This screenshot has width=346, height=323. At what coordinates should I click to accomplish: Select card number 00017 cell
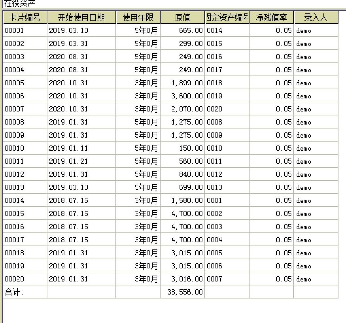pos(25,240)
